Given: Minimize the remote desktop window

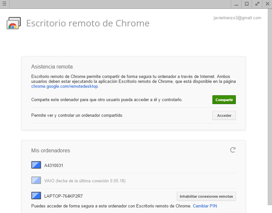Looking at the screenshot, I should pyautogui.click(x=236, y=4).
